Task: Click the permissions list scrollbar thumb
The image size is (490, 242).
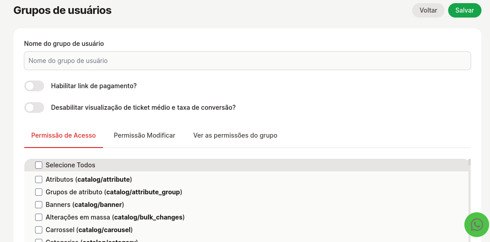Action: pos(469,162)
